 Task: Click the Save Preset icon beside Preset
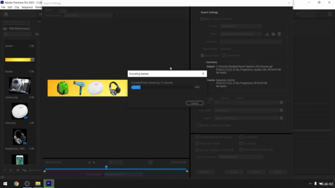[x=267, y=34]
